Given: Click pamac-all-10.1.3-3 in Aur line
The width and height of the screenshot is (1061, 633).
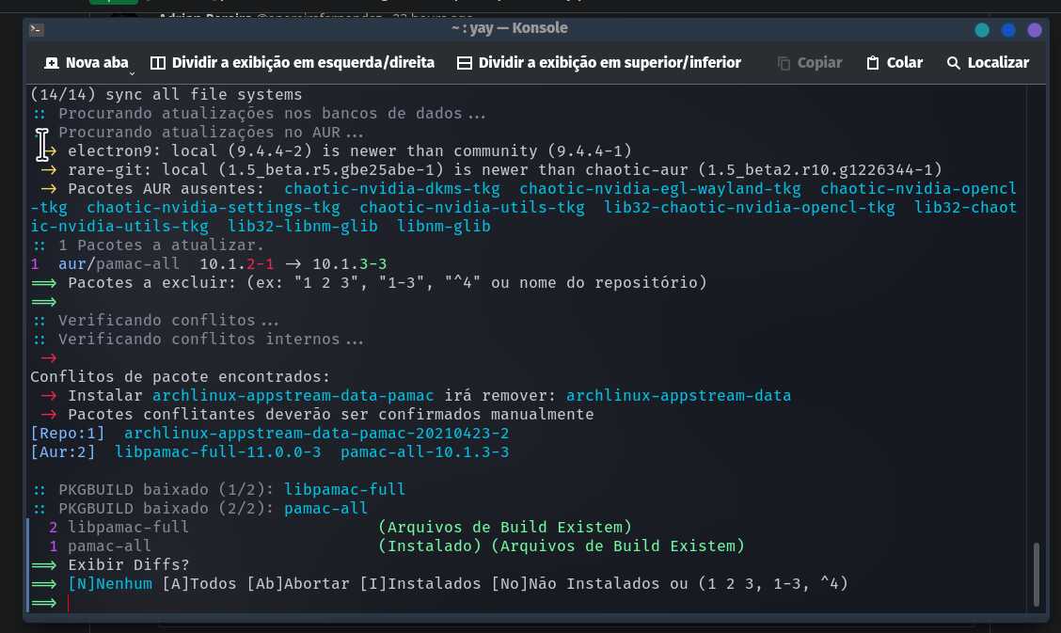Looking at the screenshot, I should 424,451.
